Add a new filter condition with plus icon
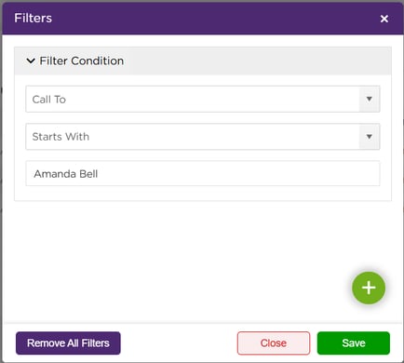The image size is (404, 363). click(369, 288)
